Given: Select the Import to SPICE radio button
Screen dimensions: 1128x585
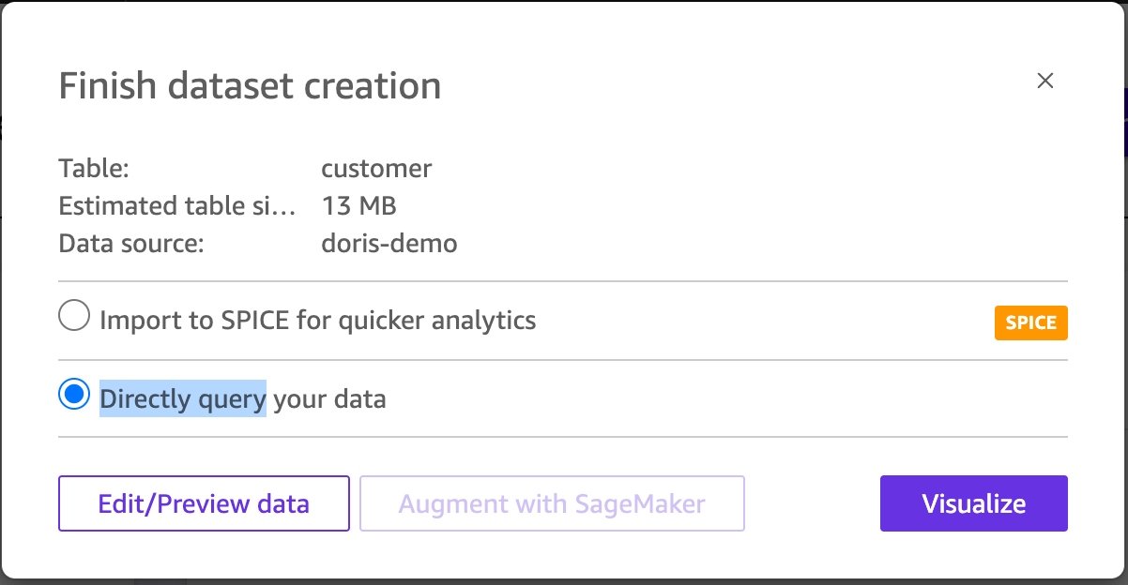Looking at the screenshot, I should tap(73, 318).
